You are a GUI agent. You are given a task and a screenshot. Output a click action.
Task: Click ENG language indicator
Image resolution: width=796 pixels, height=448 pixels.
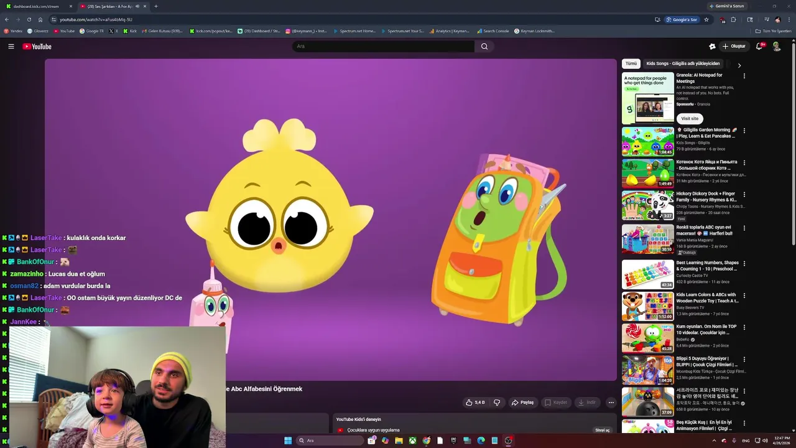coord(746,441)
